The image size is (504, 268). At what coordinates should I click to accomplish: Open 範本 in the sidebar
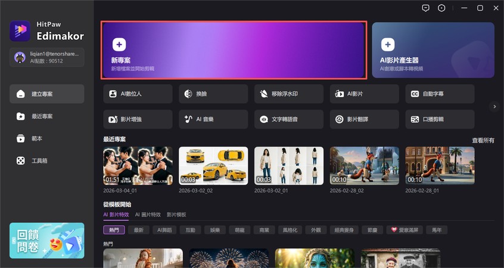47,139
